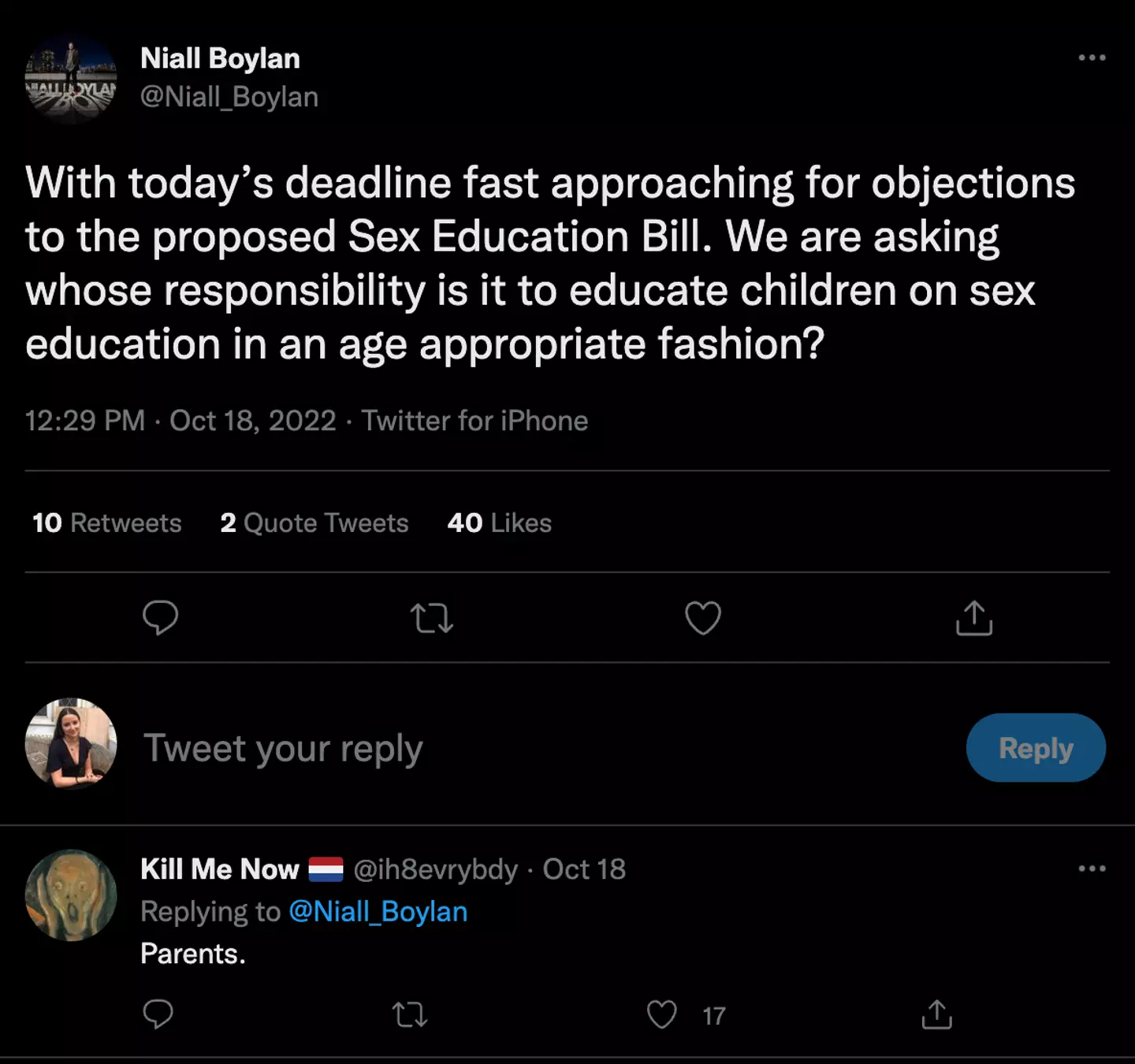Show the 40 Likes list
The height and width of the screenshot is (1064, 1135).
pyautogui.click(x=499, y=523)
